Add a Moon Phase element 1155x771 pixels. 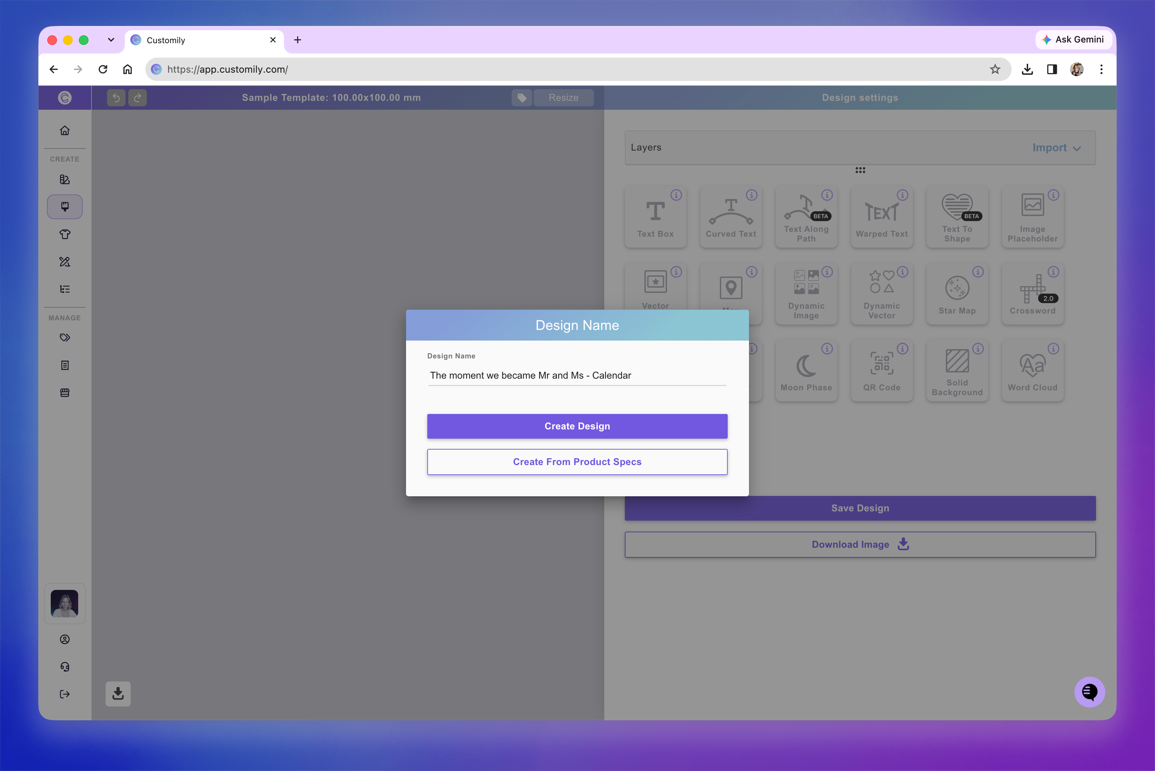[x=806, y=370]
